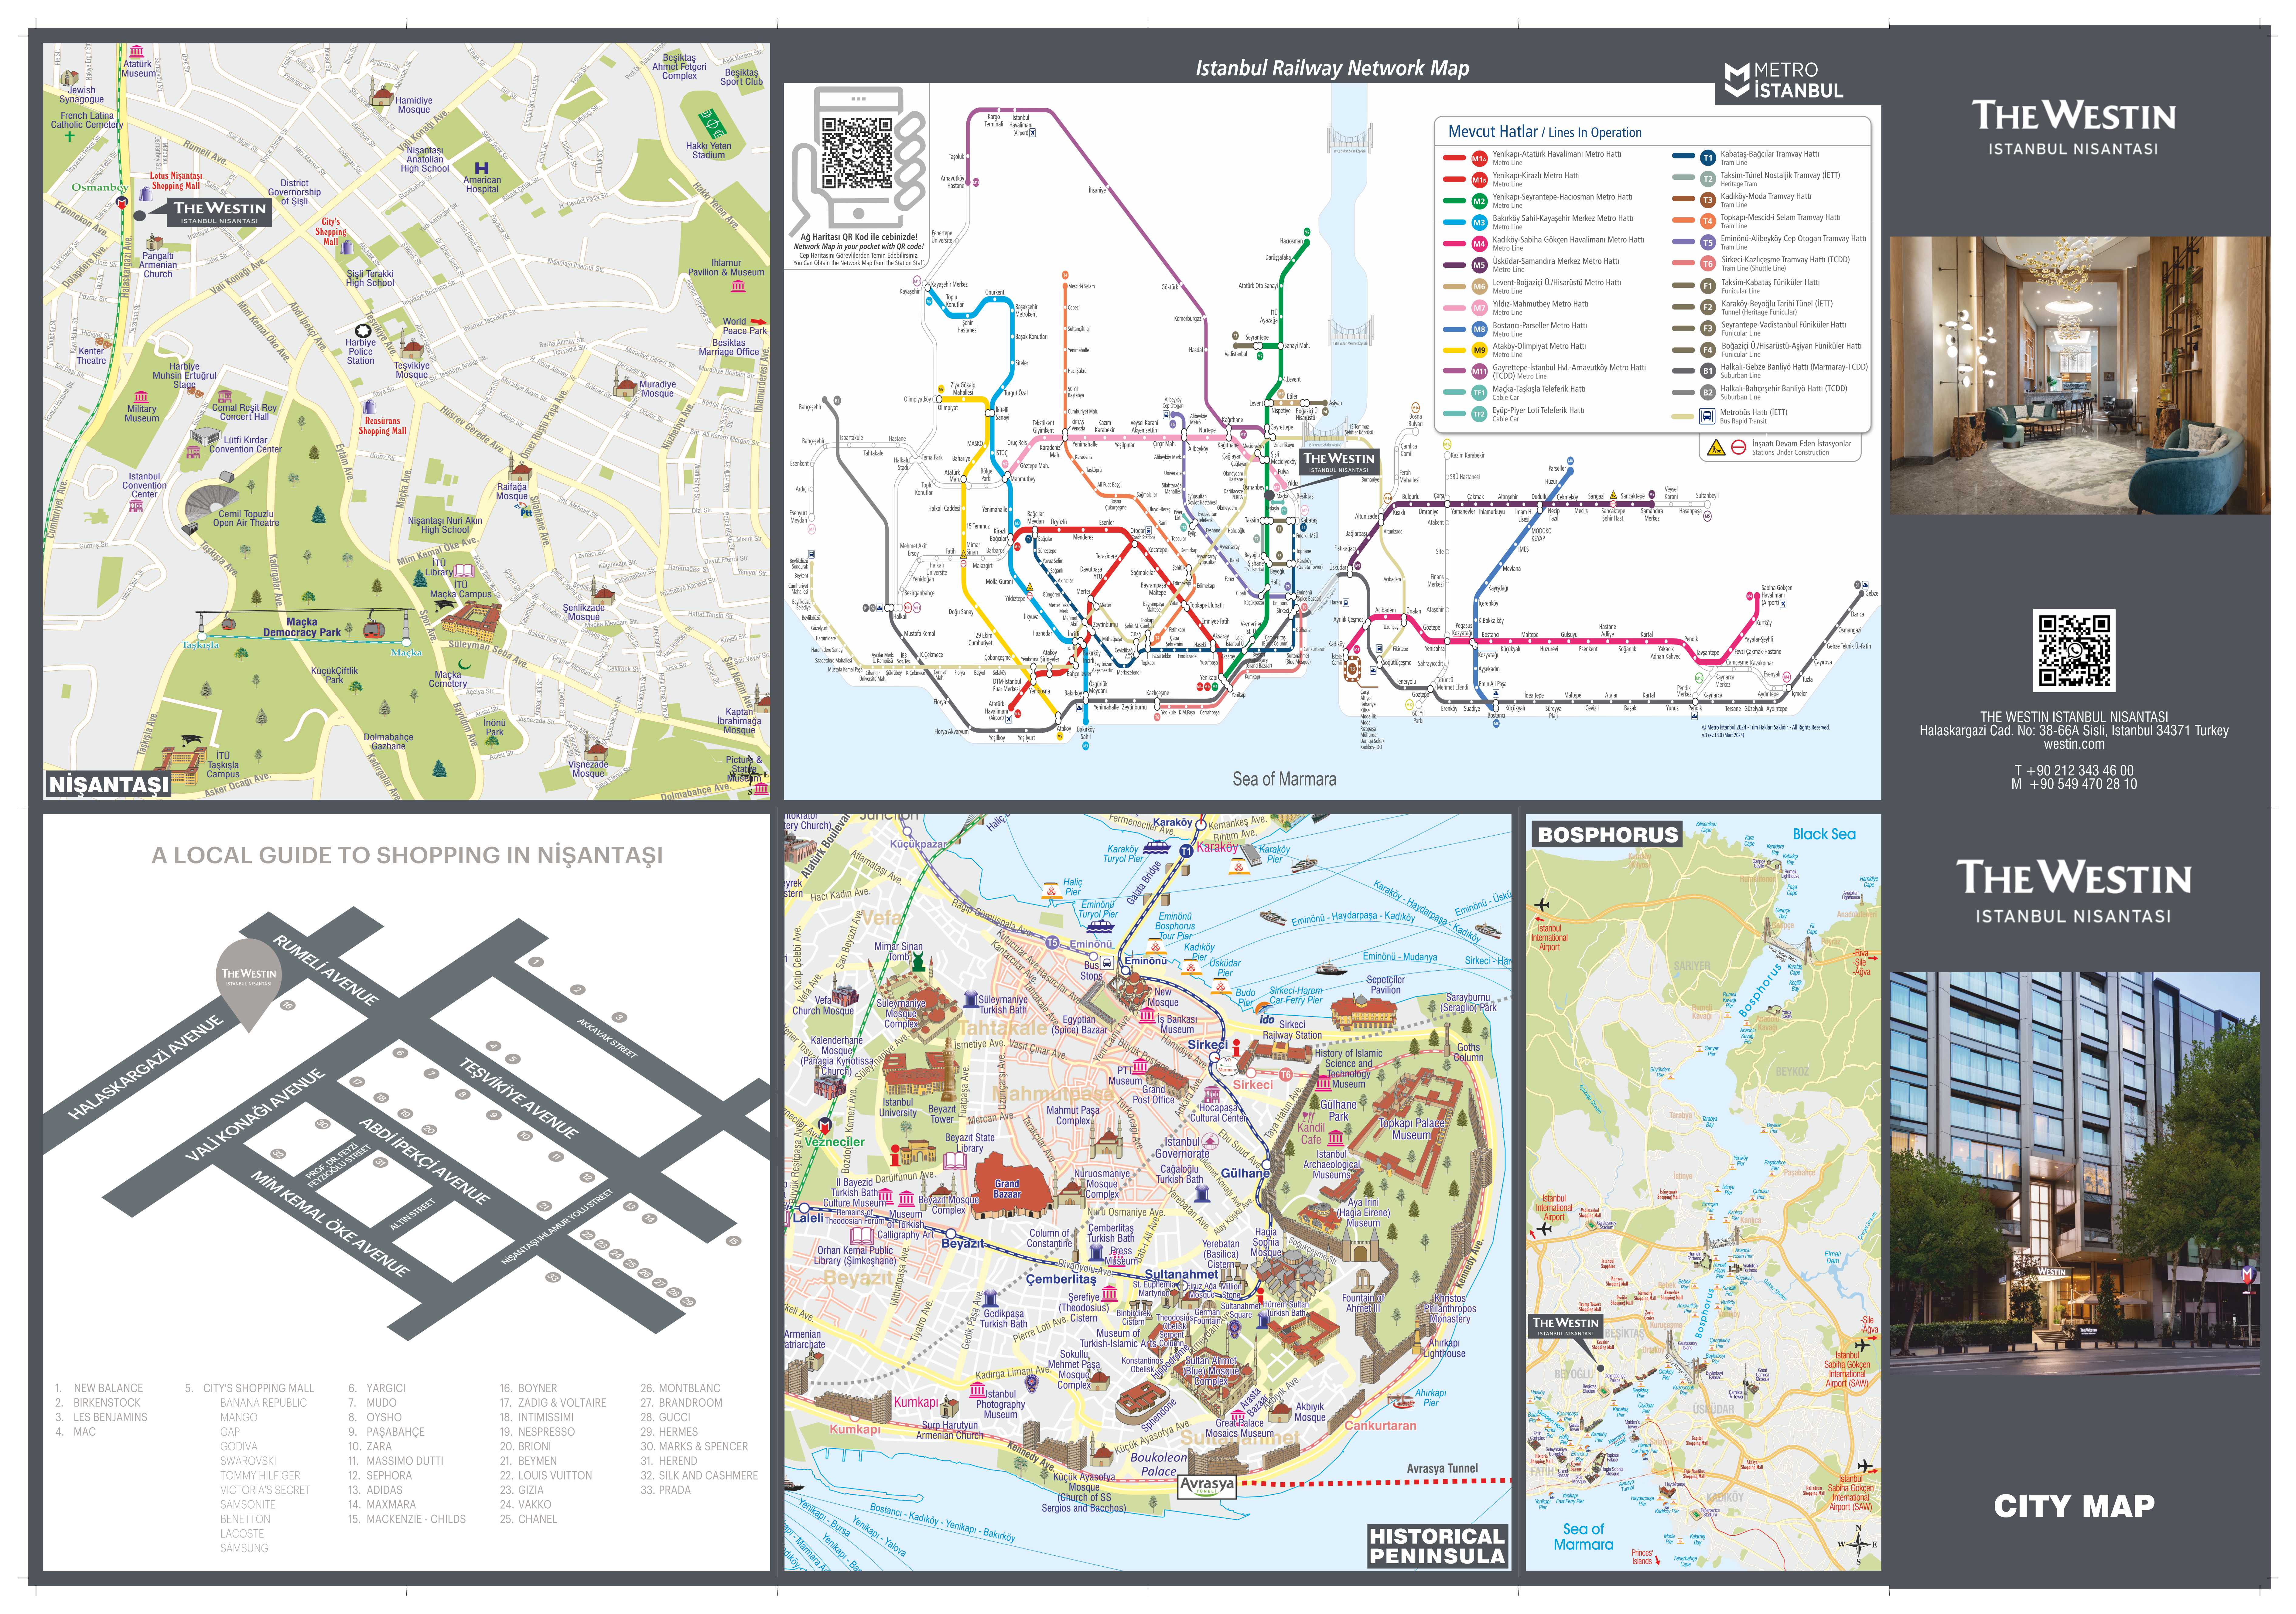The height and width of the screenshot is (1614, 2296).
Task: Click the railway network map QR code
Action: [x=857, y=153]
